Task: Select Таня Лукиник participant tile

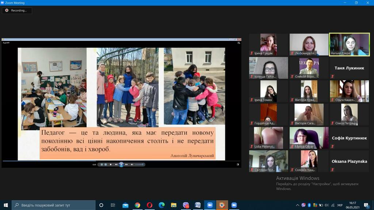Action: [x=349, y=68]
